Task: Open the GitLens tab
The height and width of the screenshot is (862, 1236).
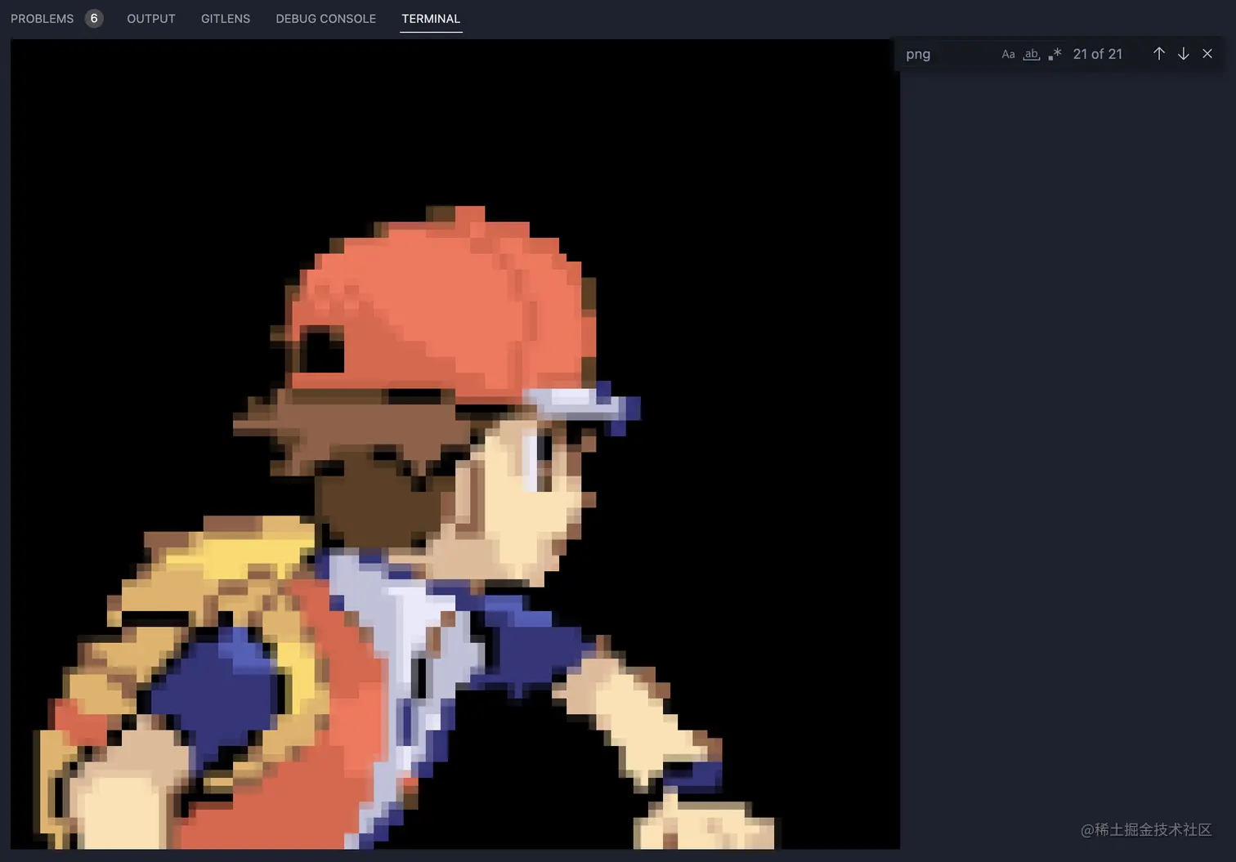Action: 226,18
